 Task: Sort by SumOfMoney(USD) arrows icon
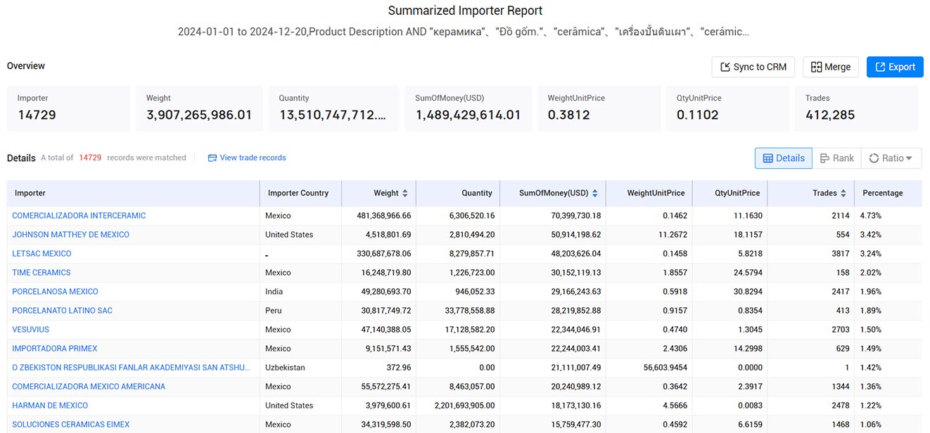point(595,193)
